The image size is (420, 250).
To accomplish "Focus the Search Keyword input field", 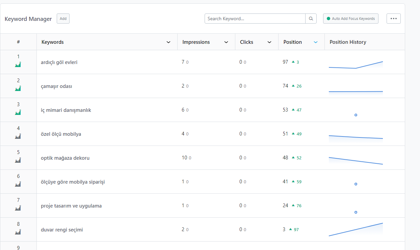I will click(255, 19).
